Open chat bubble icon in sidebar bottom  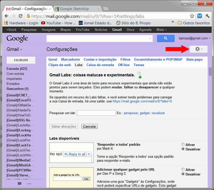[x=20, y=183]
